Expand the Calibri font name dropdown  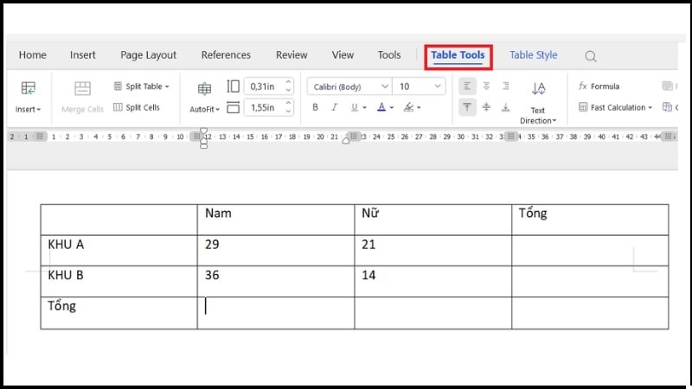pyautogui.click(x=383, y=86)
